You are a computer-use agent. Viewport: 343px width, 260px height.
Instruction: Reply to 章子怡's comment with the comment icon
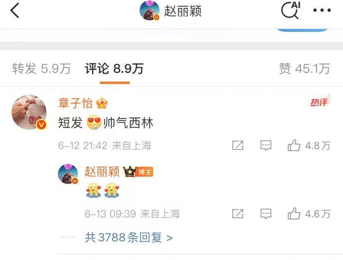266,145
